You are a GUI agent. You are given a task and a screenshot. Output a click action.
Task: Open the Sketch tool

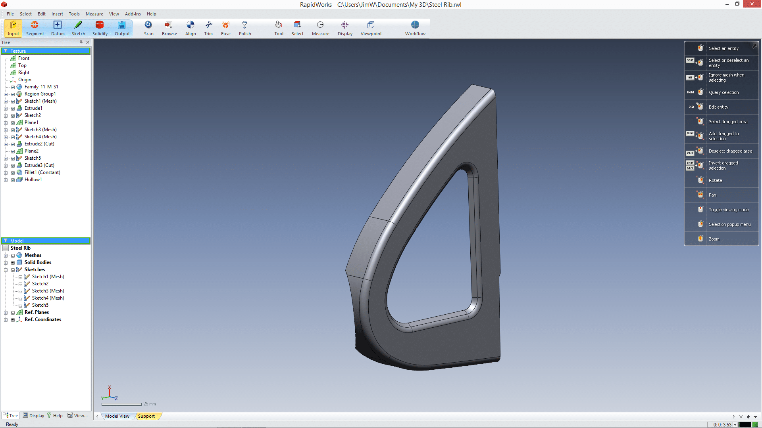pyautogui.click(x=78, y=28)
